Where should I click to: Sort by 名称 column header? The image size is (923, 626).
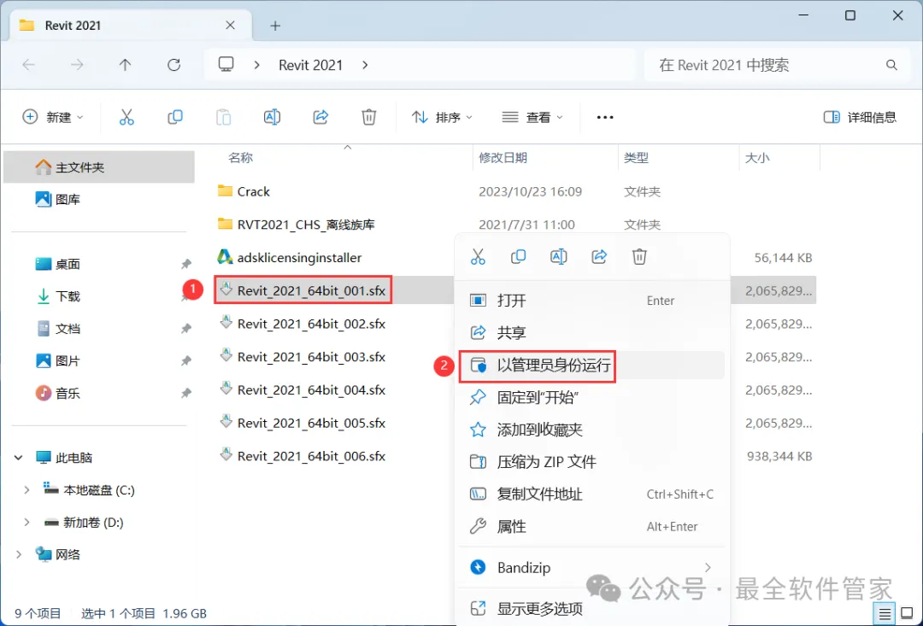240,158
